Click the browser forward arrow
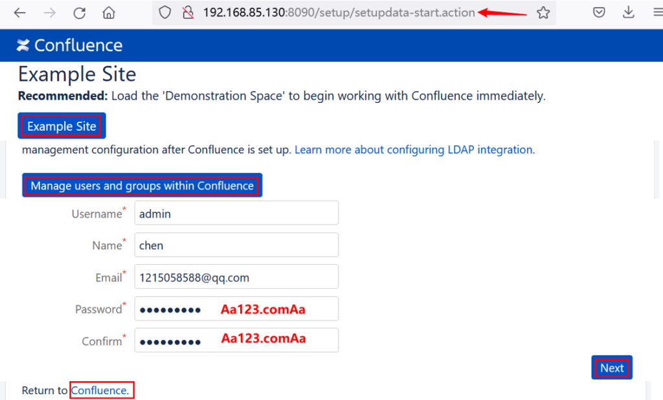The height and width of the screenshot is (400, 663). (49, 13)
